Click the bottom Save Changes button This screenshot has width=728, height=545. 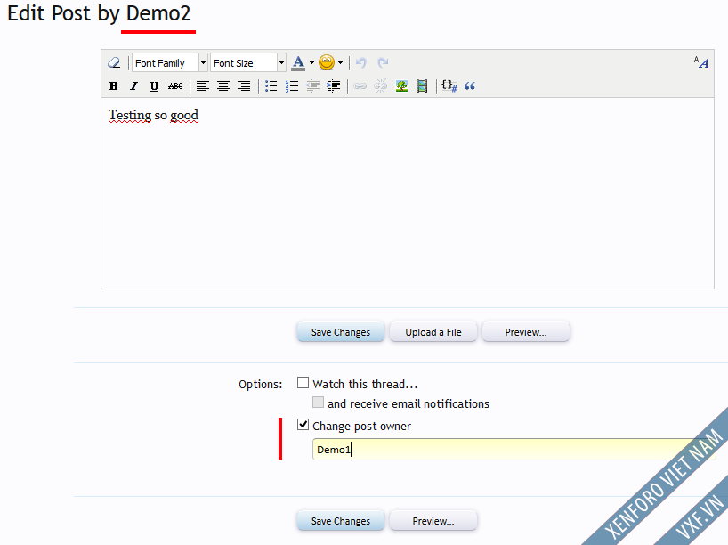[340, 521]
